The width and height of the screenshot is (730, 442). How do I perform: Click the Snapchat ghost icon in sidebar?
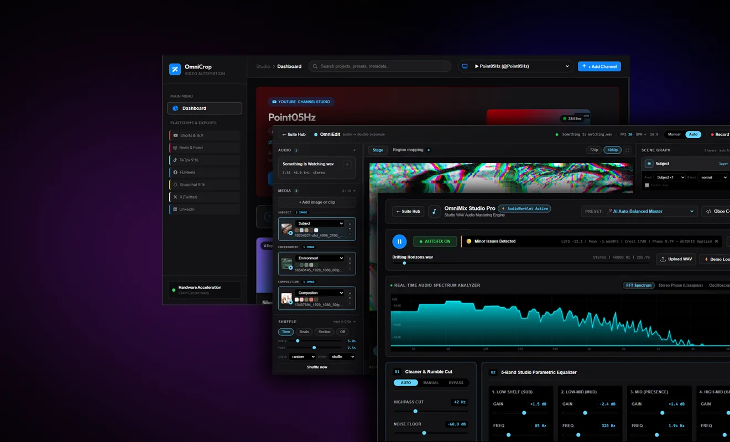(x=175, y=185)
